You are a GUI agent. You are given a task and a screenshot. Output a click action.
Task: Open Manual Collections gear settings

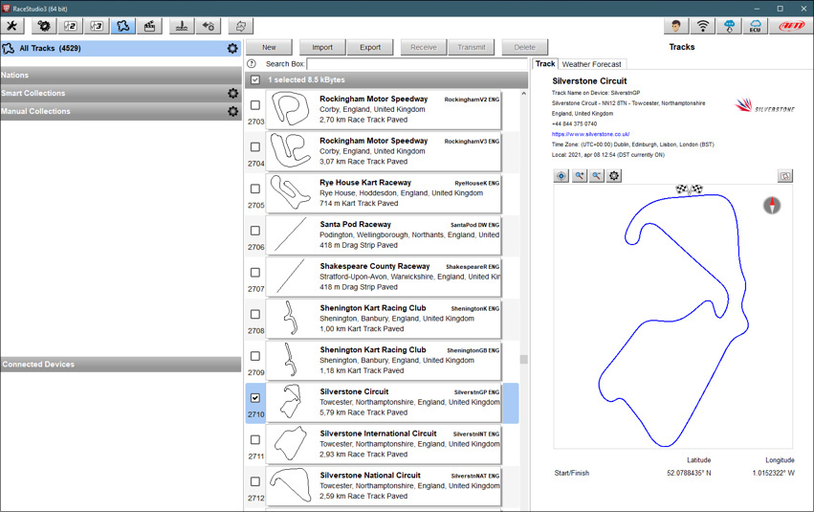pos(233,111)
